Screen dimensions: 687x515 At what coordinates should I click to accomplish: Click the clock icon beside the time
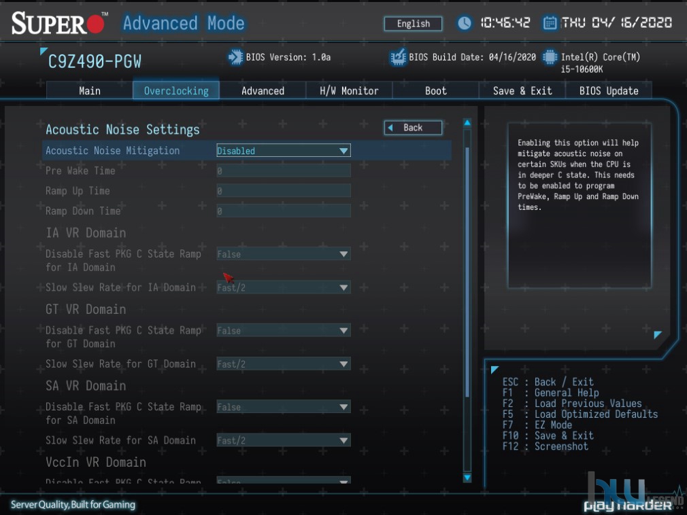click(465, 22)
